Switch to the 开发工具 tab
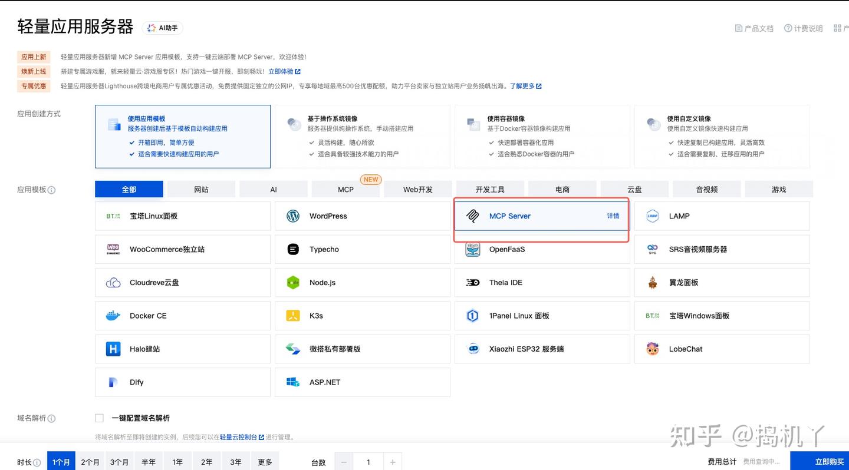The image size is (849, 470). [x=490, y=189]
